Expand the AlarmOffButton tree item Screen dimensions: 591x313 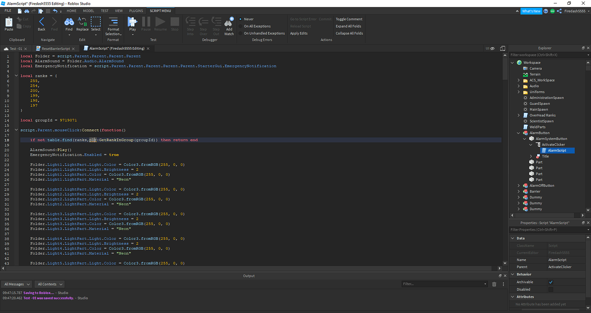(x=518, y=185)
